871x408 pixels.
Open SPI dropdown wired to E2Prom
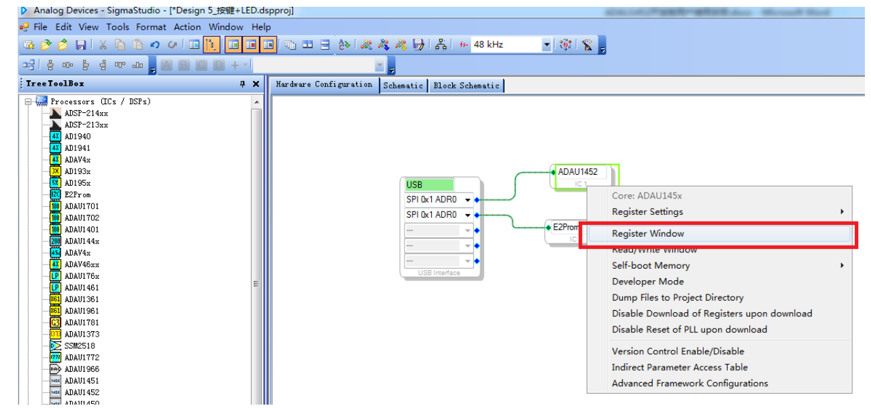point(468,215)
